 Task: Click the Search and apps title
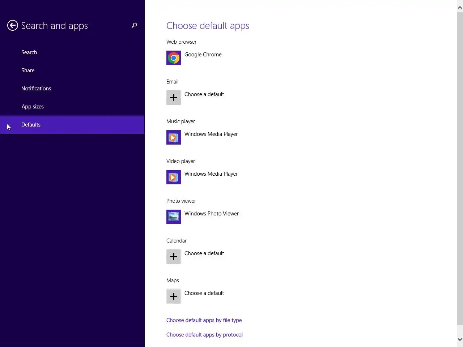[54, 26]
